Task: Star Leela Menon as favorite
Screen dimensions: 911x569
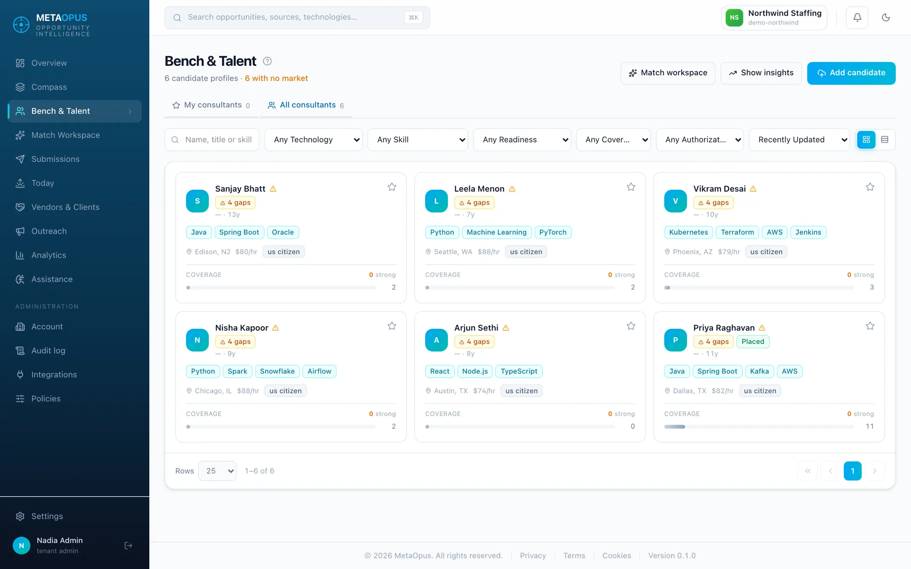Action: pos(631,187)
